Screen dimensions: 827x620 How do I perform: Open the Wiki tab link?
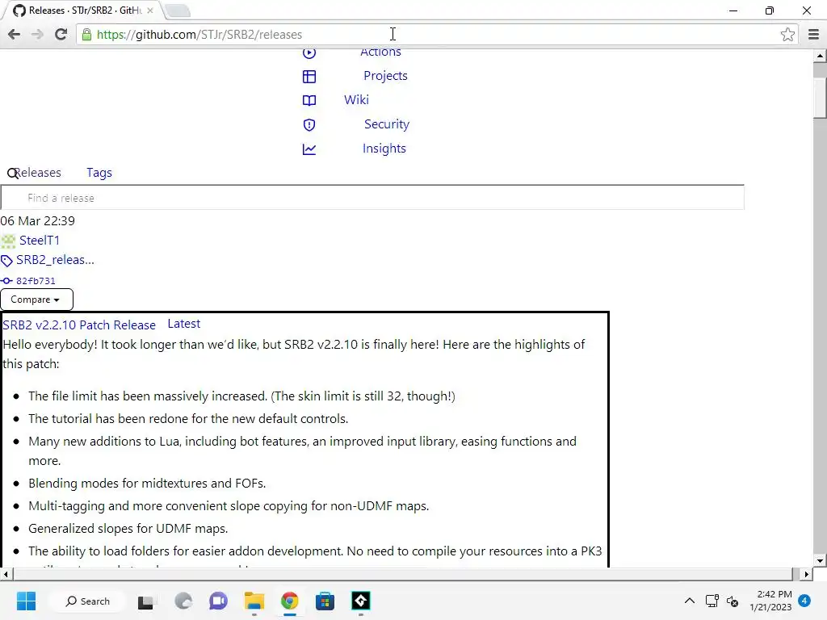(x=356, y=99)
